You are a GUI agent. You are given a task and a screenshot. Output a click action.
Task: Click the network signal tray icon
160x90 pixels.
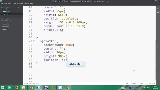[142, 88]
